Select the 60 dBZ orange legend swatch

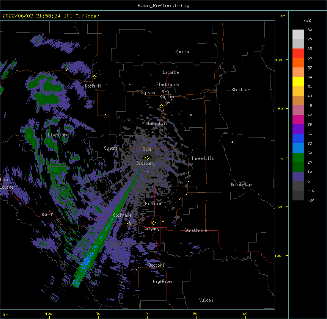point(298,63)
